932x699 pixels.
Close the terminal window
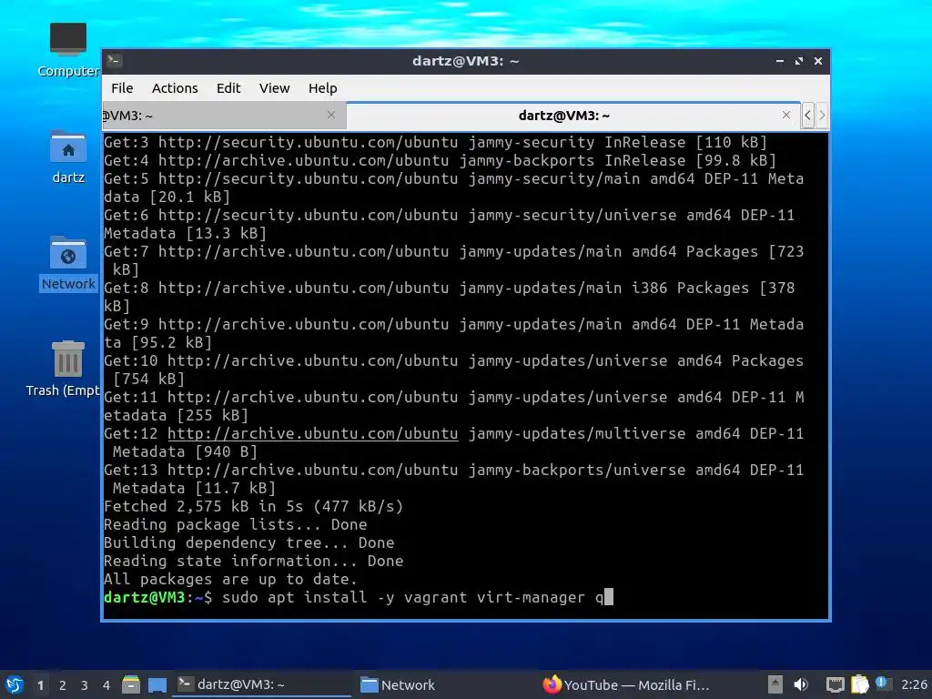(818, 61)
